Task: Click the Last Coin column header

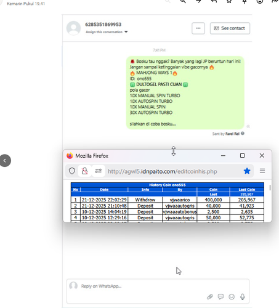Action: [247, 190]
